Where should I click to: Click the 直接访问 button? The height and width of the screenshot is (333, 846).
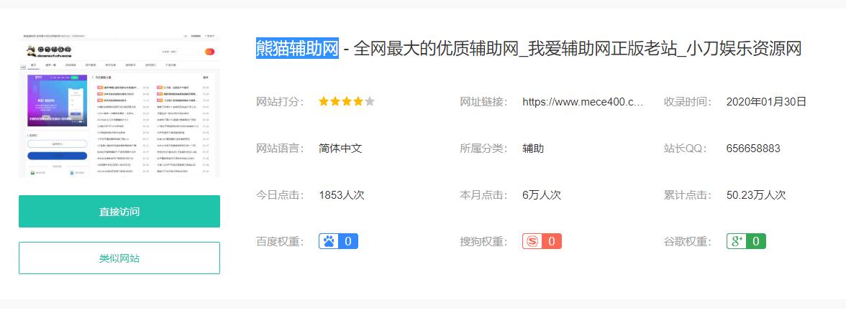(x=119, y=212)
